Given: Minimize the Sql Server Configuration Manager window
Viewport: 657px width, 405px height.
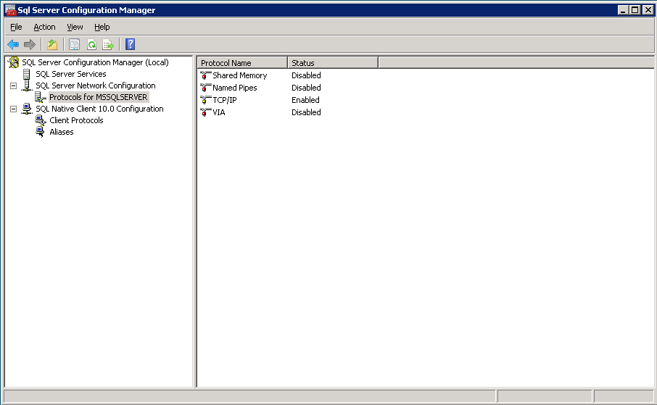Looking at the screenshot, I should 623,9.
